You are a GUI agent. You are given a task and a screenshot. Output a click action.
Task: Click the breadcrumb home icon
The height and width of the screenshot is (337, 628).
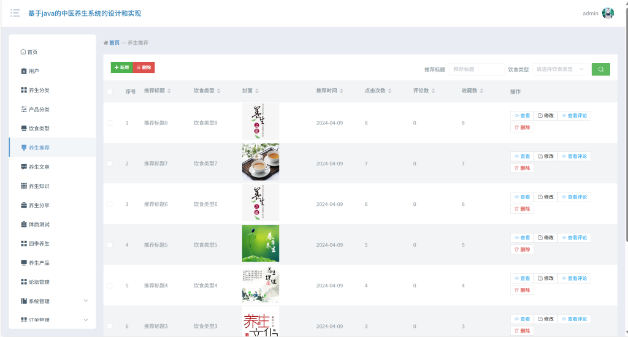coord(105,43)
